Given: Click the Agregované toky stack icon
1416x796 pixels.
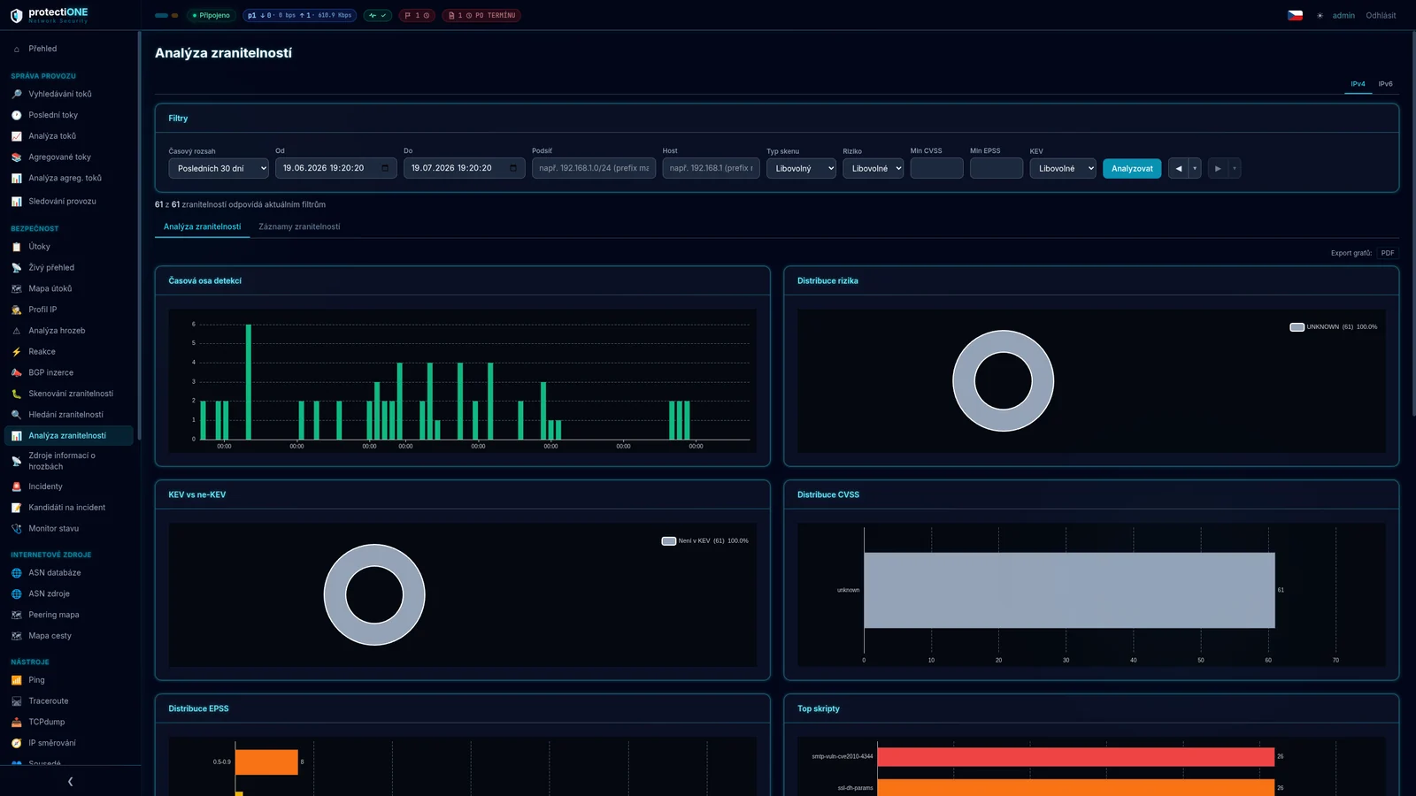Looking at the screenshot, I should (x=16, y=157).
